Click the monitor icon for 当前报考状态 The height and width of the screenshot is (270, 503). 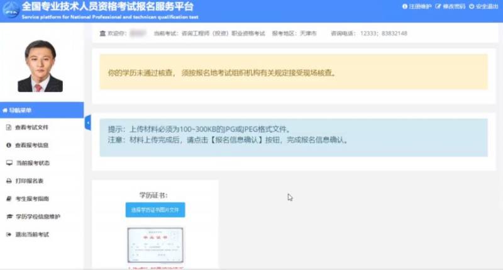[x=9, y=163]
